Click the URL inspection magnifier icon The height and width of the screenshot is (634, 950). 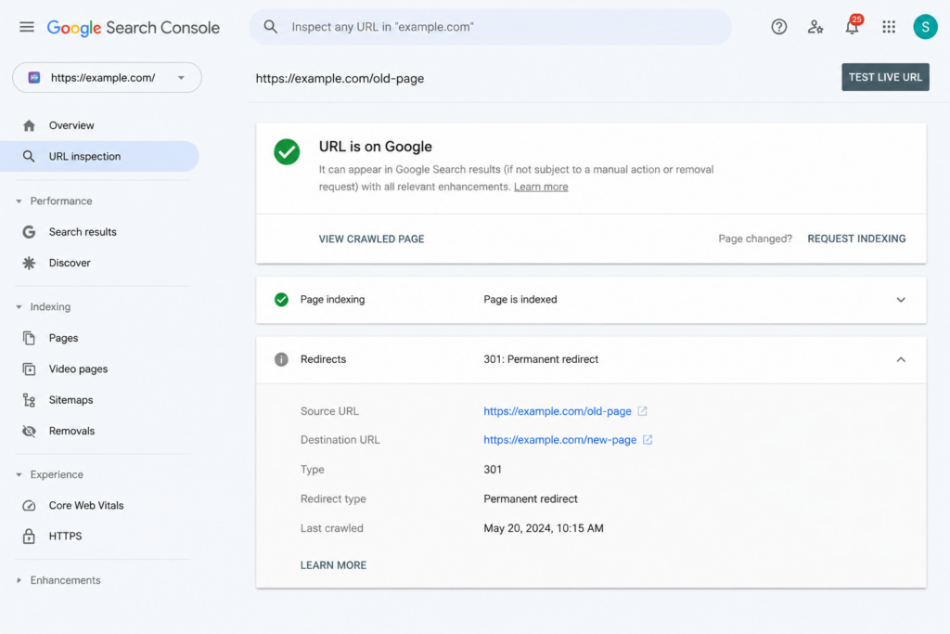tap(29, 156)
